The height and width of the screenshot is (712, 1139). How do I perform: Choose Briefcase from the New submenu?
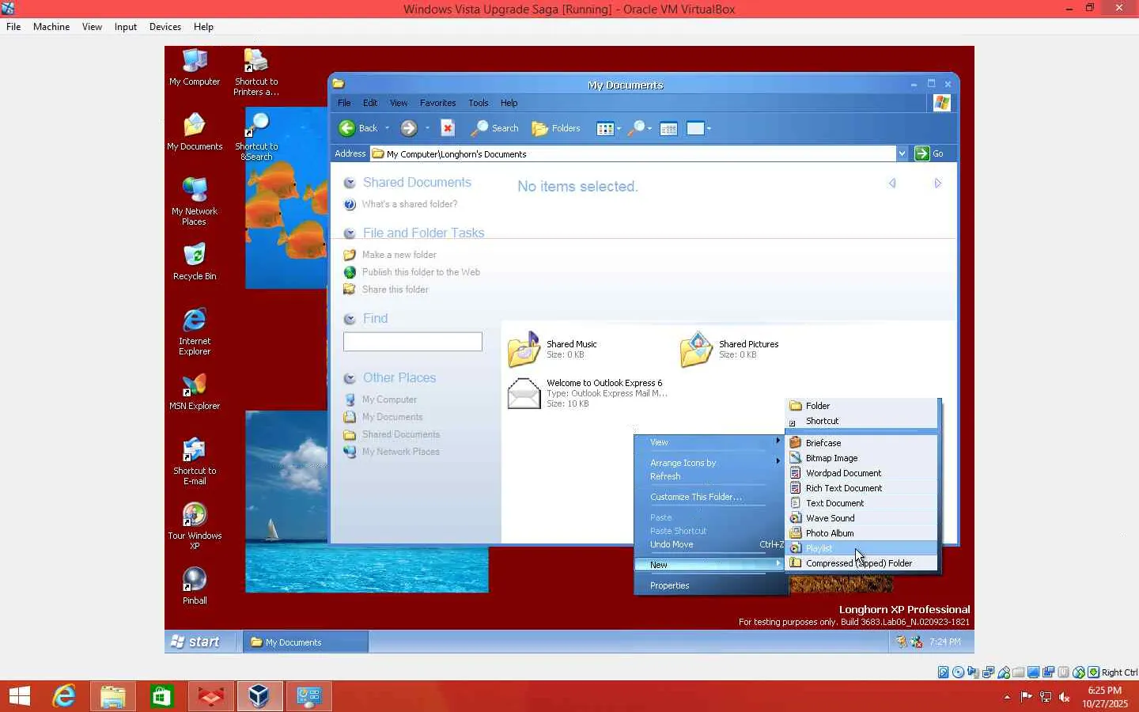[x=862, y=443]
